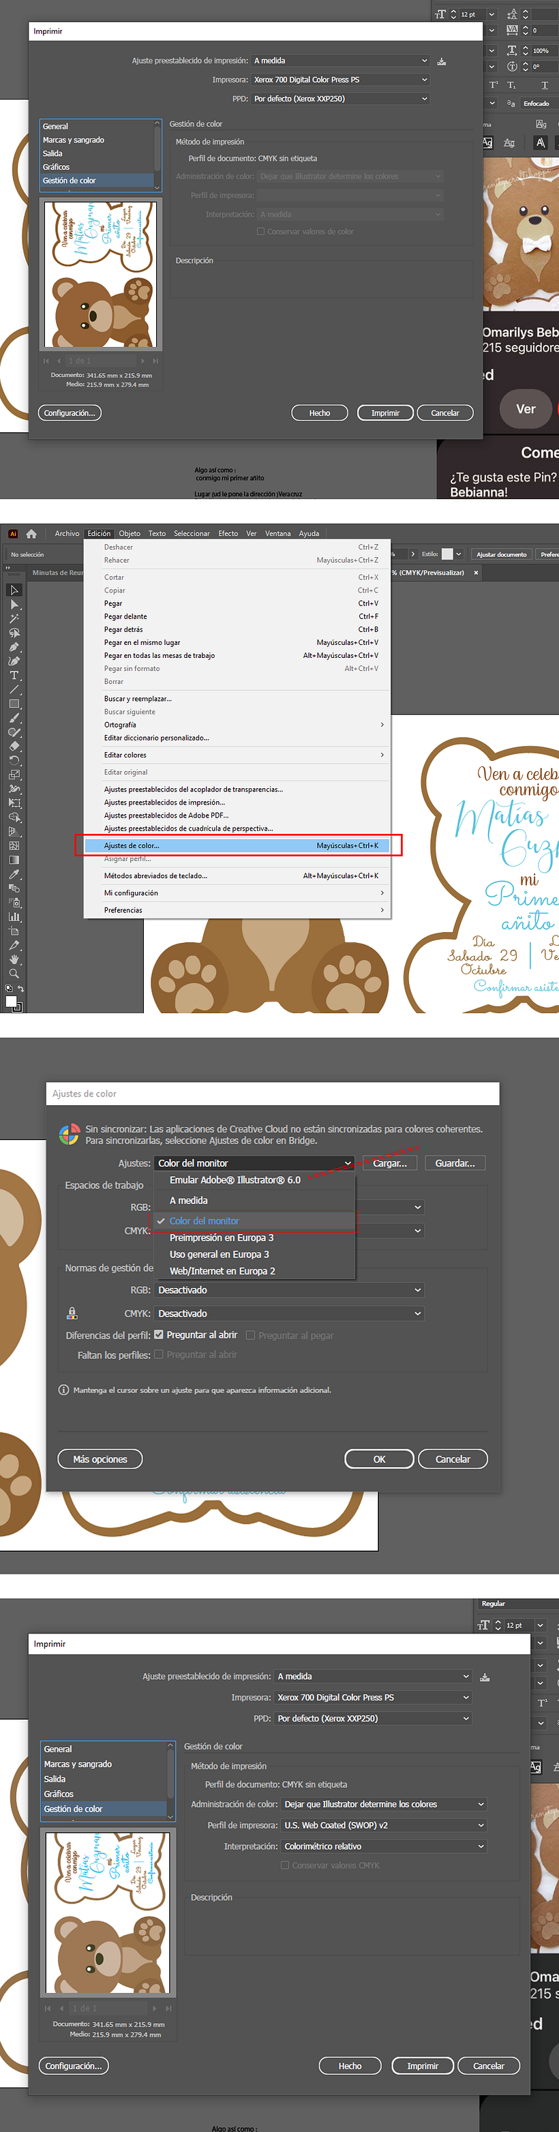This screenshot has width=559, height=2132.
Task: Choose Ajustes de color in Edición menu
Action: click(237, 846)
